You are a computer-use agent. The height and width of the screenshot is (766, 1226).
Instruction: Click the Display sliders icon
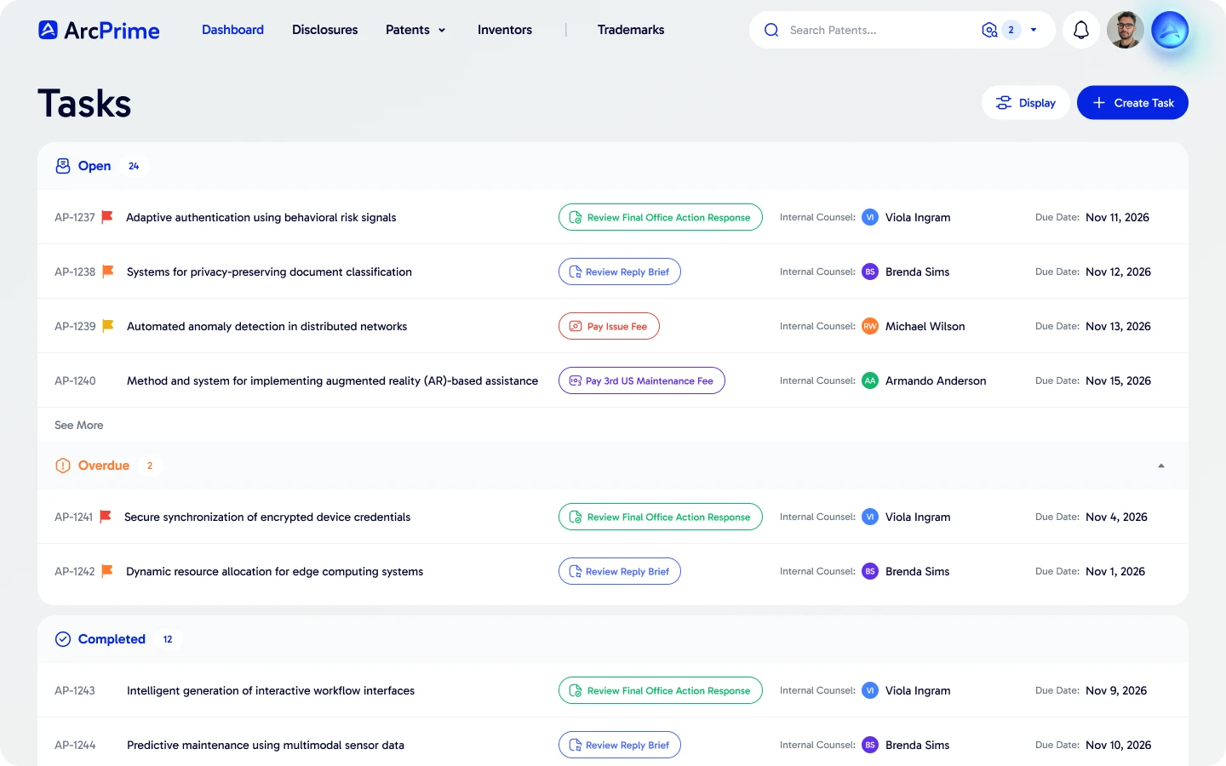(1004, 103)
